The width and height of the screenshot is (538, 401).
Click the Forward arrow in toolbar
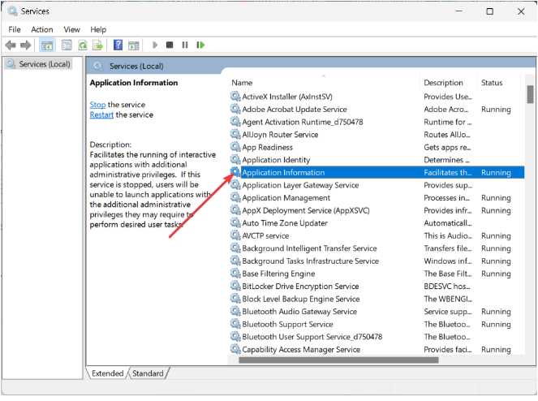coord(26,45)
